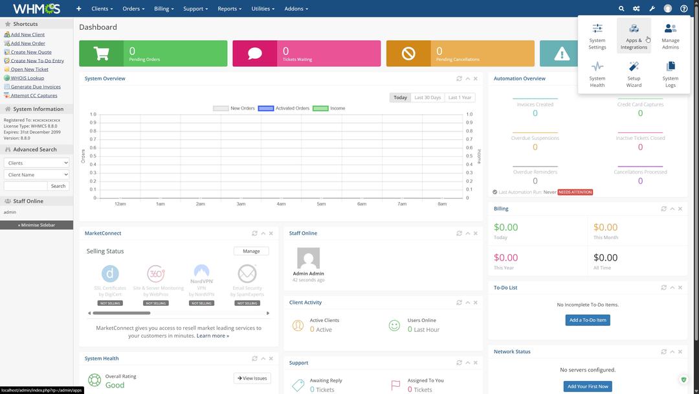Image resolution: width=699 pixels, height=394 pixels.
Task: View System Logs from the tools menu
Action: pos(670,74)
